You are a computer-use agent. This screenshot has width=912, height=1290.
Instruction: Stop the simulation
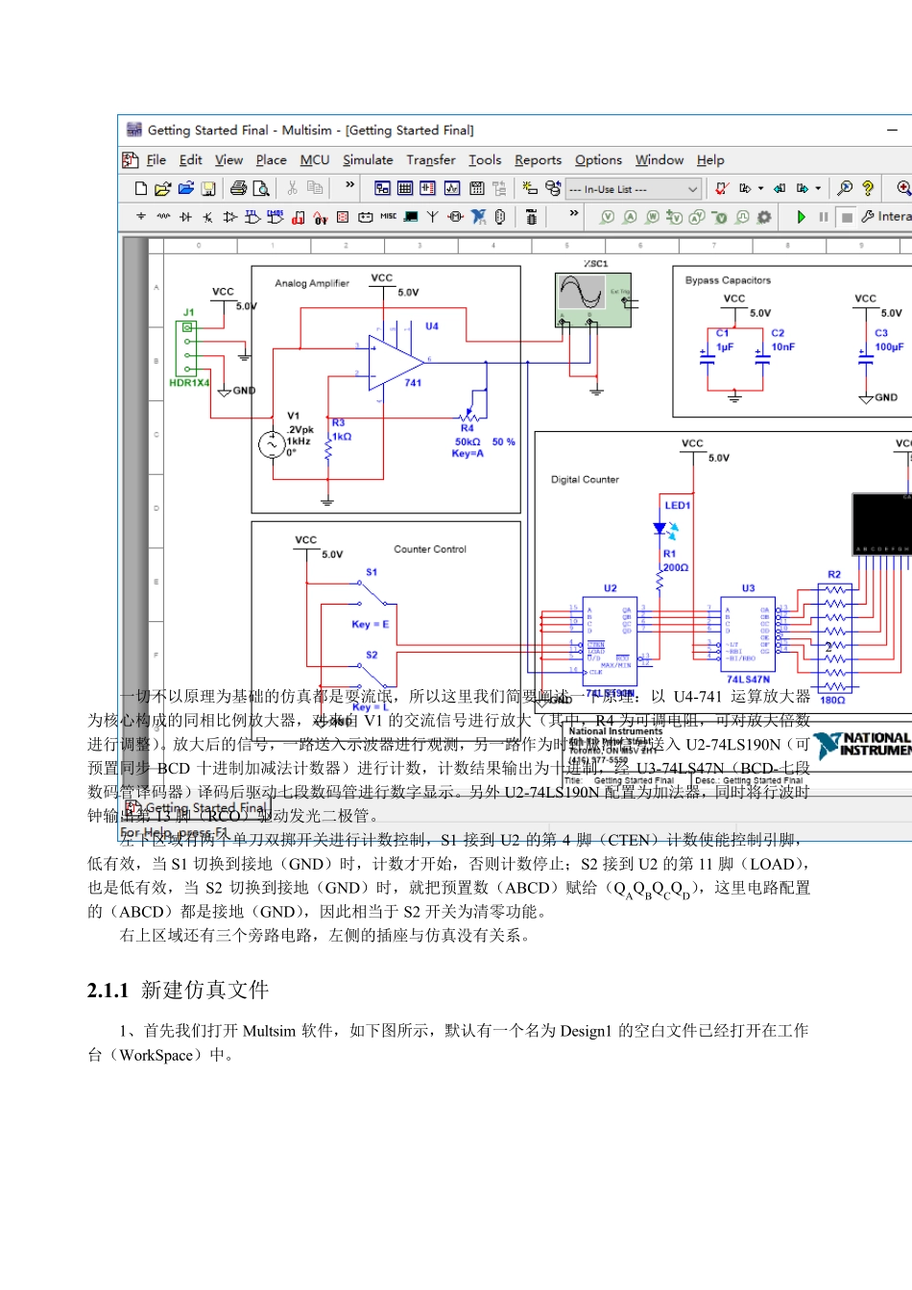[847, 217]
